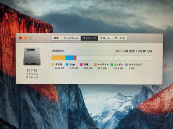This screenshot has height=129, width=173.
Task: Click the flash storage drive icon
Action: click(32, 56)
